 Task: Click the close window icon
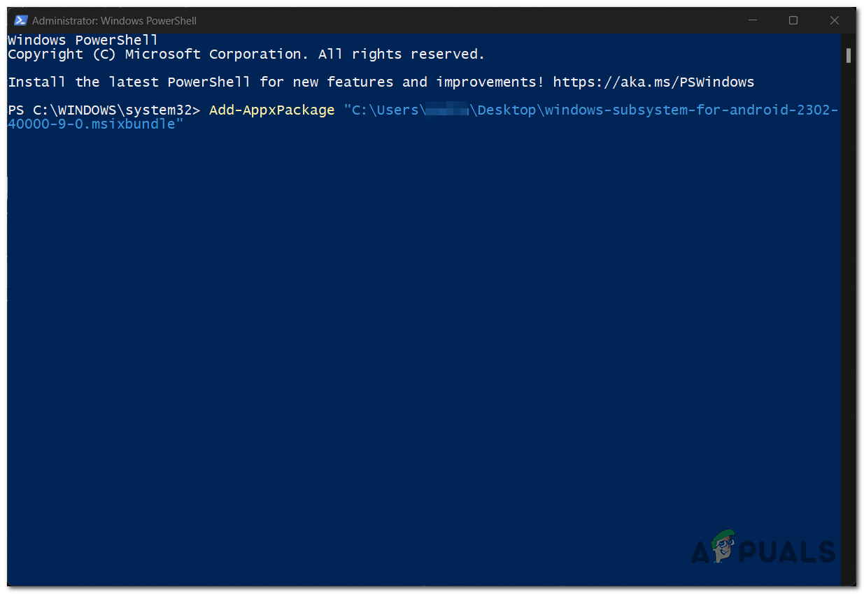point(834,20)
